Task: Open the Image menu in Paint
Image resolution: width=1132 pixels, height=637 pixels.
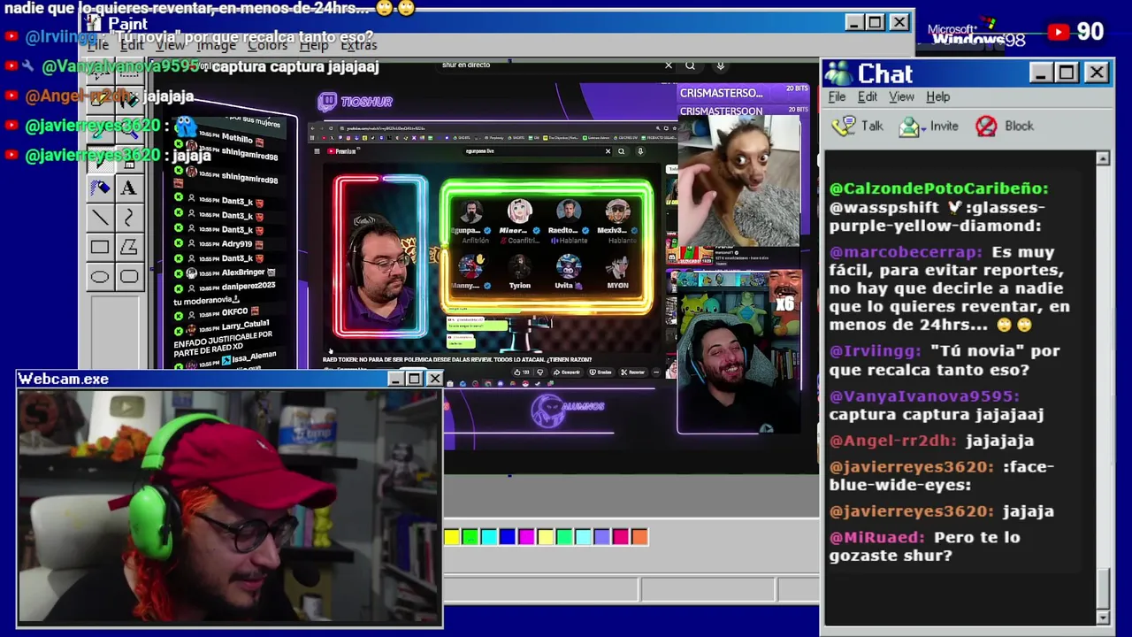Action: point(216,45)
